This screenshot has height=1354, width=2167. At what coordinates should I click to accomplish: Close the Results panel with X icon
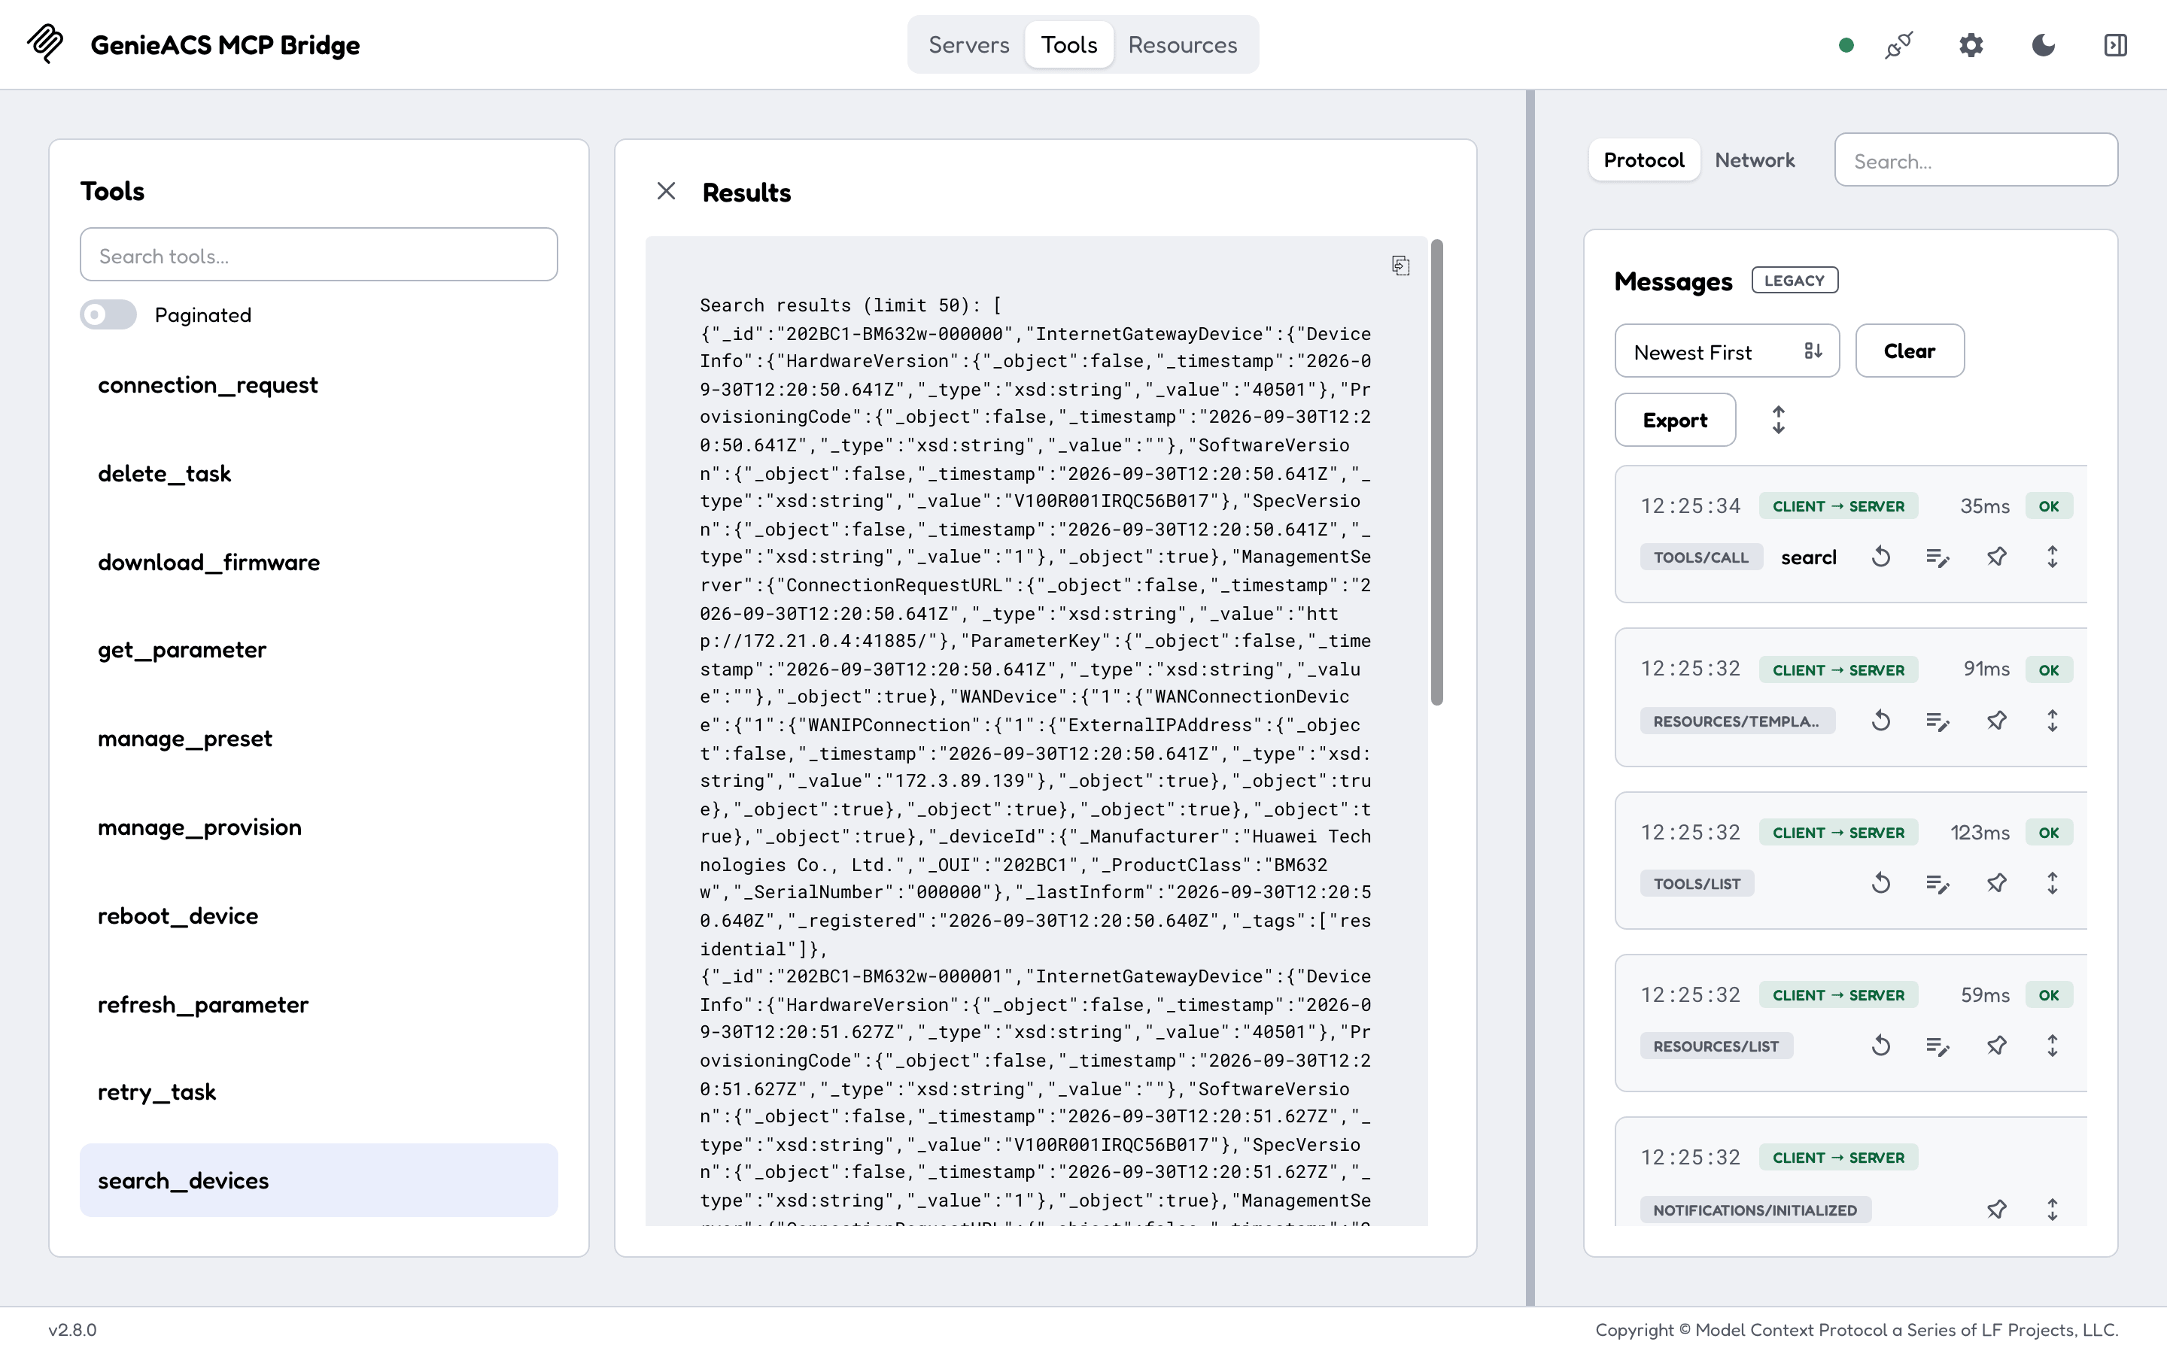point(665,191)
